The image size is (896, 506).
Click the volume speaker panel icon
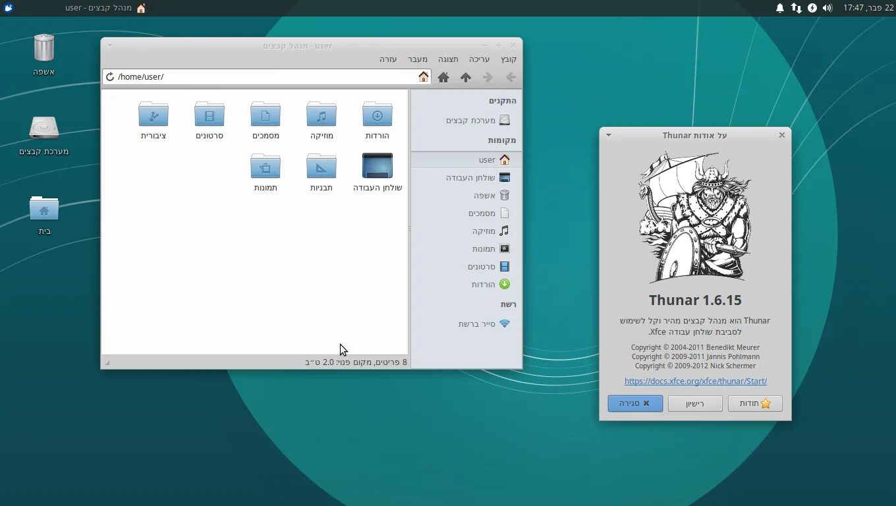point(827,8)
